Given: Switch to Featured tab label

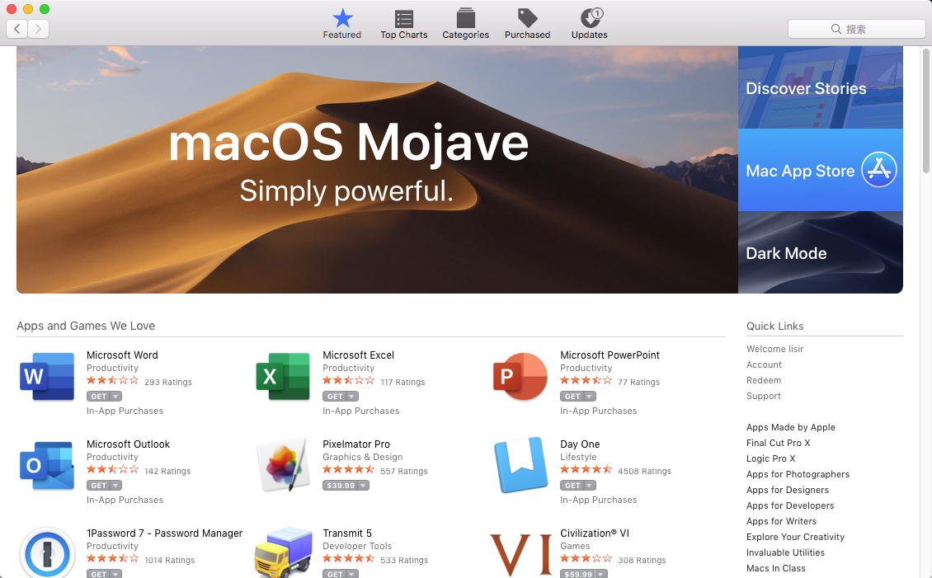Looking at the screenshot, I should tap(341, 35).
